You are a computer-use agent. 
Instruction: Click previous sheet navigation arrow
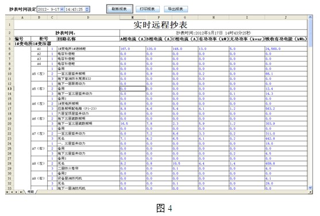point(12,192)
